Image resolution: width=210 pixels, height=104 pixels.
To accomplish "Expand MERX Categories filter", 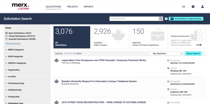I will pyautogui.click(x=27, y=50).
